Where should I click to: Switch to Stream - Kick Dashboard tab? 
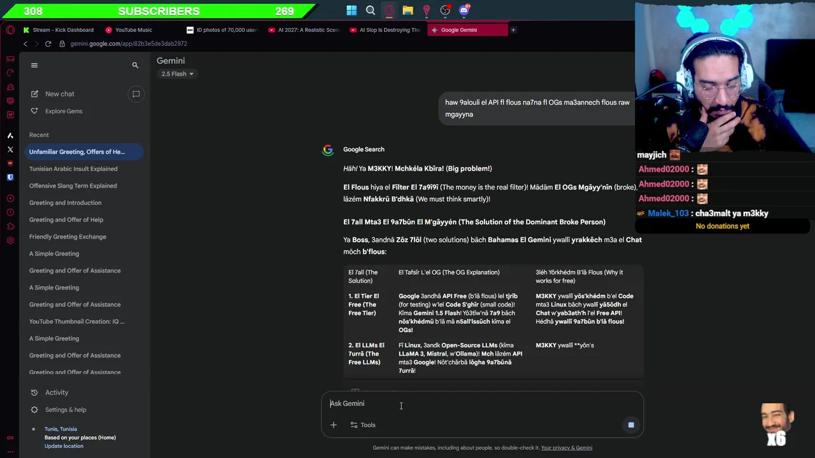tap(59, 30)
